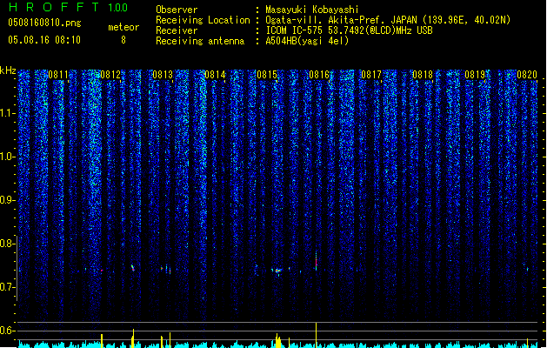Click the 0820 time marker
The height and width of the screenshot is (348, 547).
tap(527, 74)
